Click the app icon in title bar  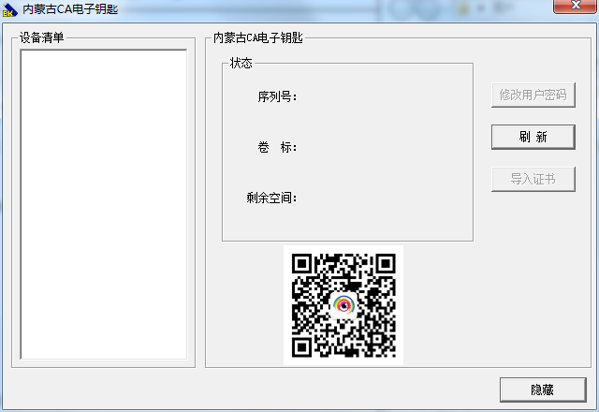click(9, 9)
